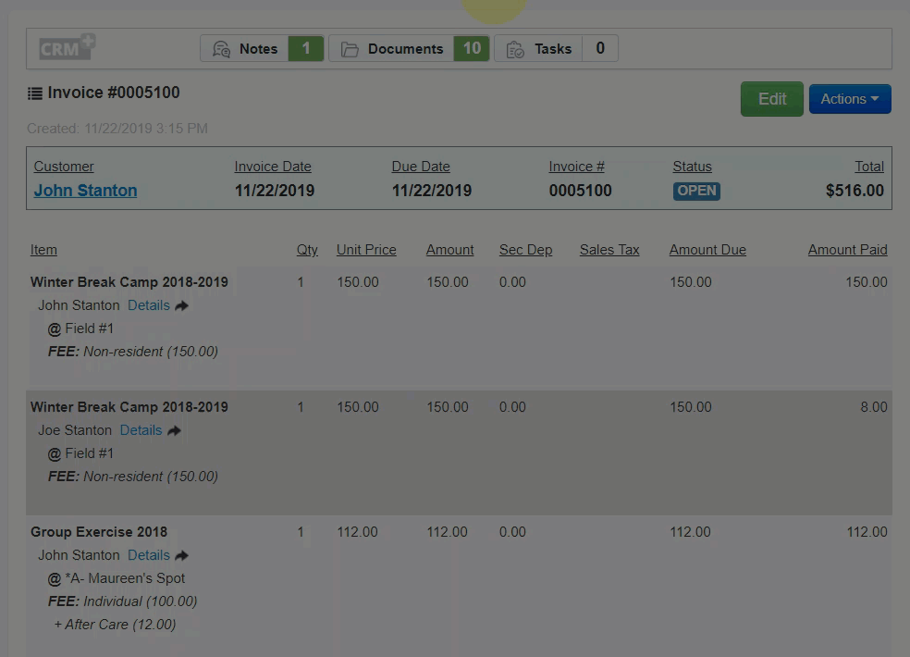This screenshot has width=910, height=657.
Task: Click the CRM+ logo icon
Action: coord(68,48)
